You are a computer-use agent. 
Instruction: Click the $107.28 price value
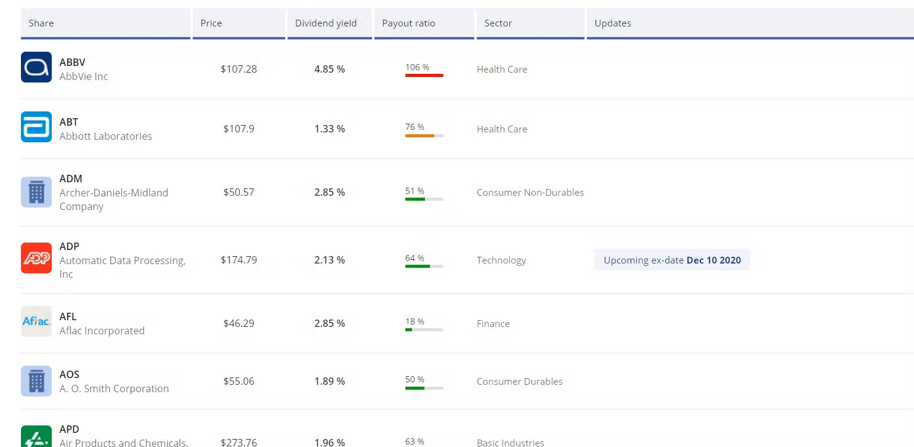pos(239,69)
